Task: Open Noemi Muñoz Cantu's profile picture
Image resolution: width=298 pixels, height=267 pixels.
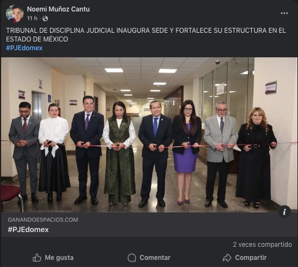Action: (15, 14)
